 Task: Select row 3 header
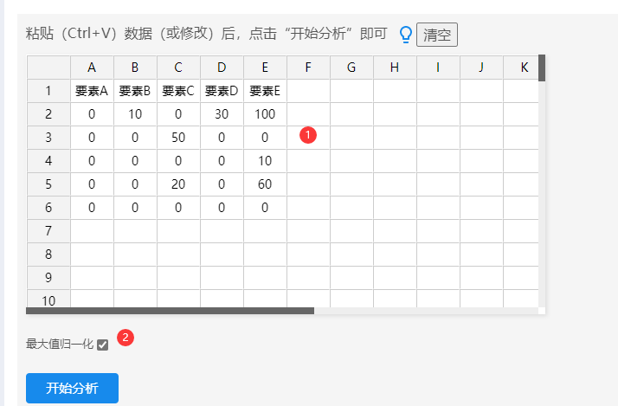click(x=48, y=138)
